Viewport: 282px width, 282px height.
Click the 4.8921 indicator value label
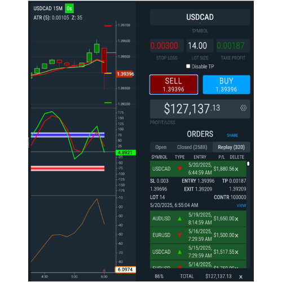pyautogui.click(x=126, y=152)
